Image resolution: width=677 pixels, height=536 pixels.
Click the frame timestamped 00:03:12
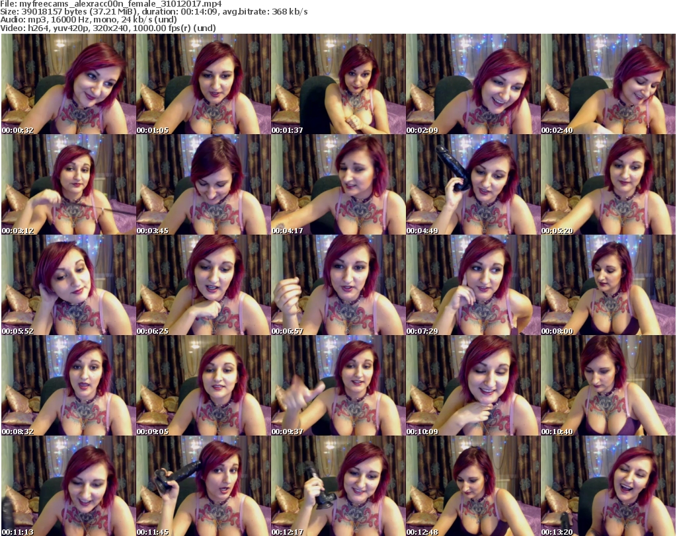point(68,184)
